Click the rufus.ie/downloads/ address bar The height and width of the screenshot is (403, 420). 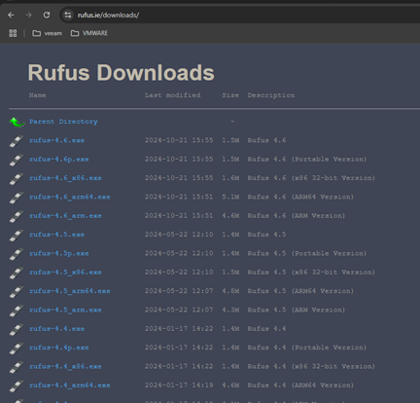click(x=240, y=15)
